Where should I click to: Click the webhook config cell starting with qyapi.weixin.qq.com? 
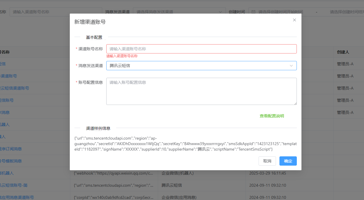(114, 173)
